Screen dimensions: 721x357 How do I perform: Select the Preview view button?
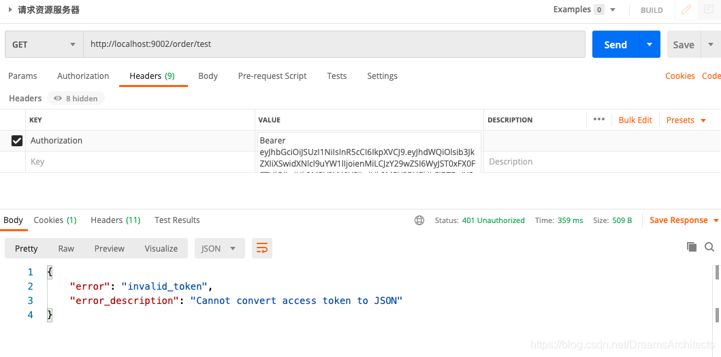tap(110, 248)
